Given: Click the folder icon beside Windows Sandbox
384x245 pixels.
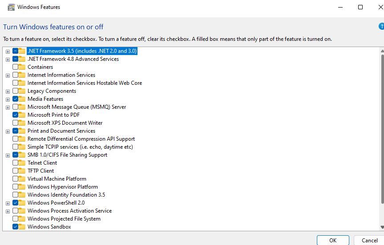Looking at the screenshot, I should [22, 227].
